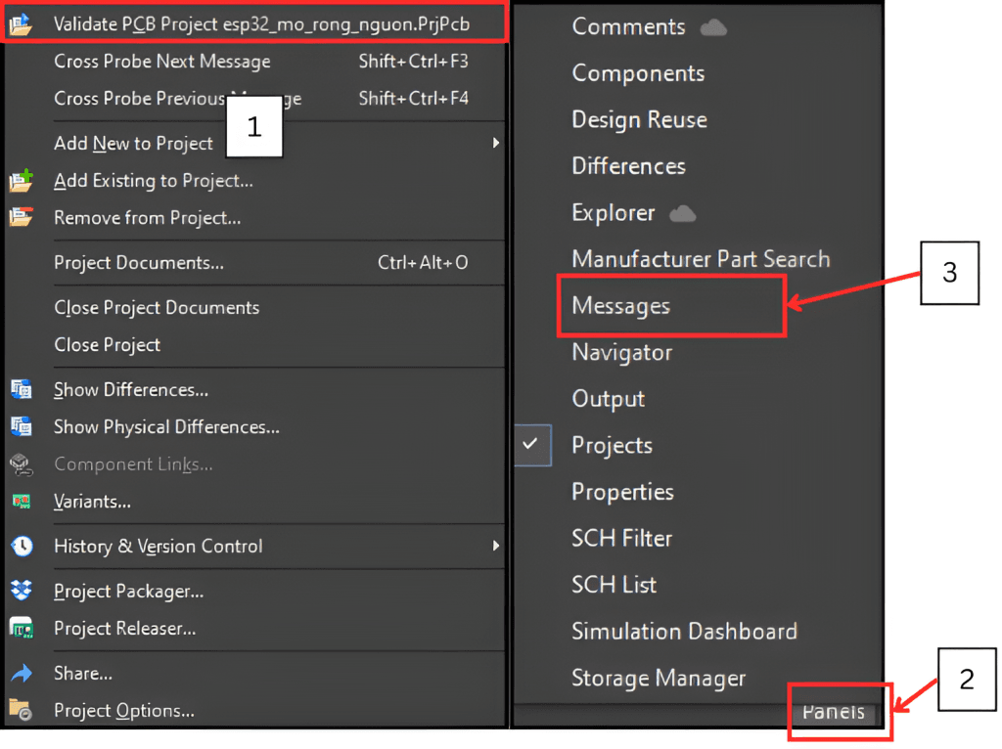The image size is (1002, 749).
Task: Click the Remove from Project folder icon
Action: (21, 218)
